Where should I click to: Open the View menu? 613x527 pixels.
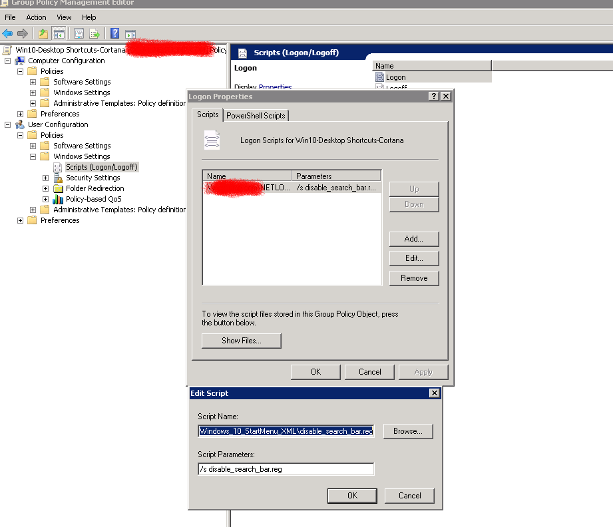[64, 17]
